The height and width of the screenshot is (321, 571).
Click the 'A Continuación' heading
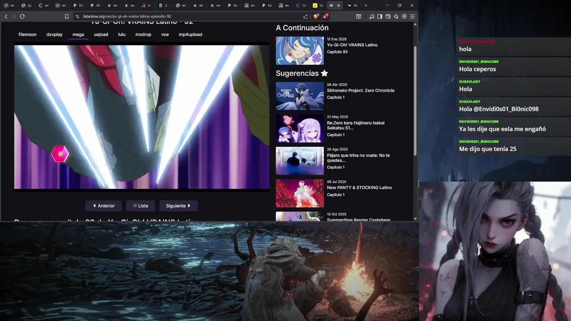coord(302,28)
